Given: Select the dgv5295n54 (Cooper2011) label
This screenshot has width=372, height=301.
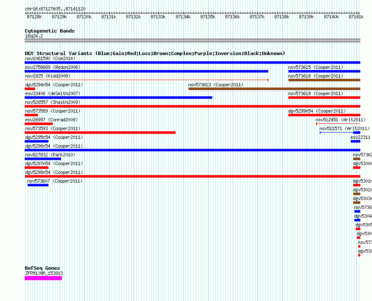Looking at the screenshot, I should click(x=54, y=137).
